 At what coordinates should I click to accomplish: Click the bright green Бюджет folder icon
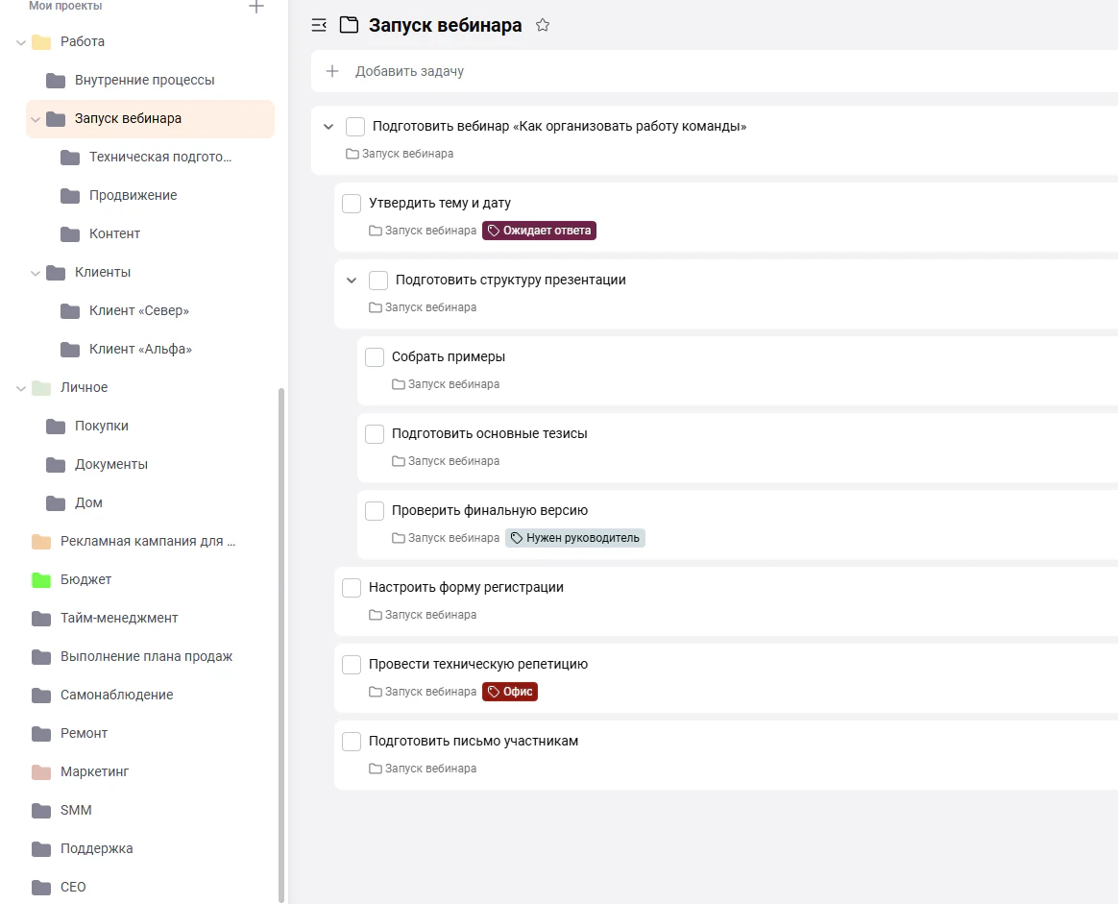[x=41, y=580]
